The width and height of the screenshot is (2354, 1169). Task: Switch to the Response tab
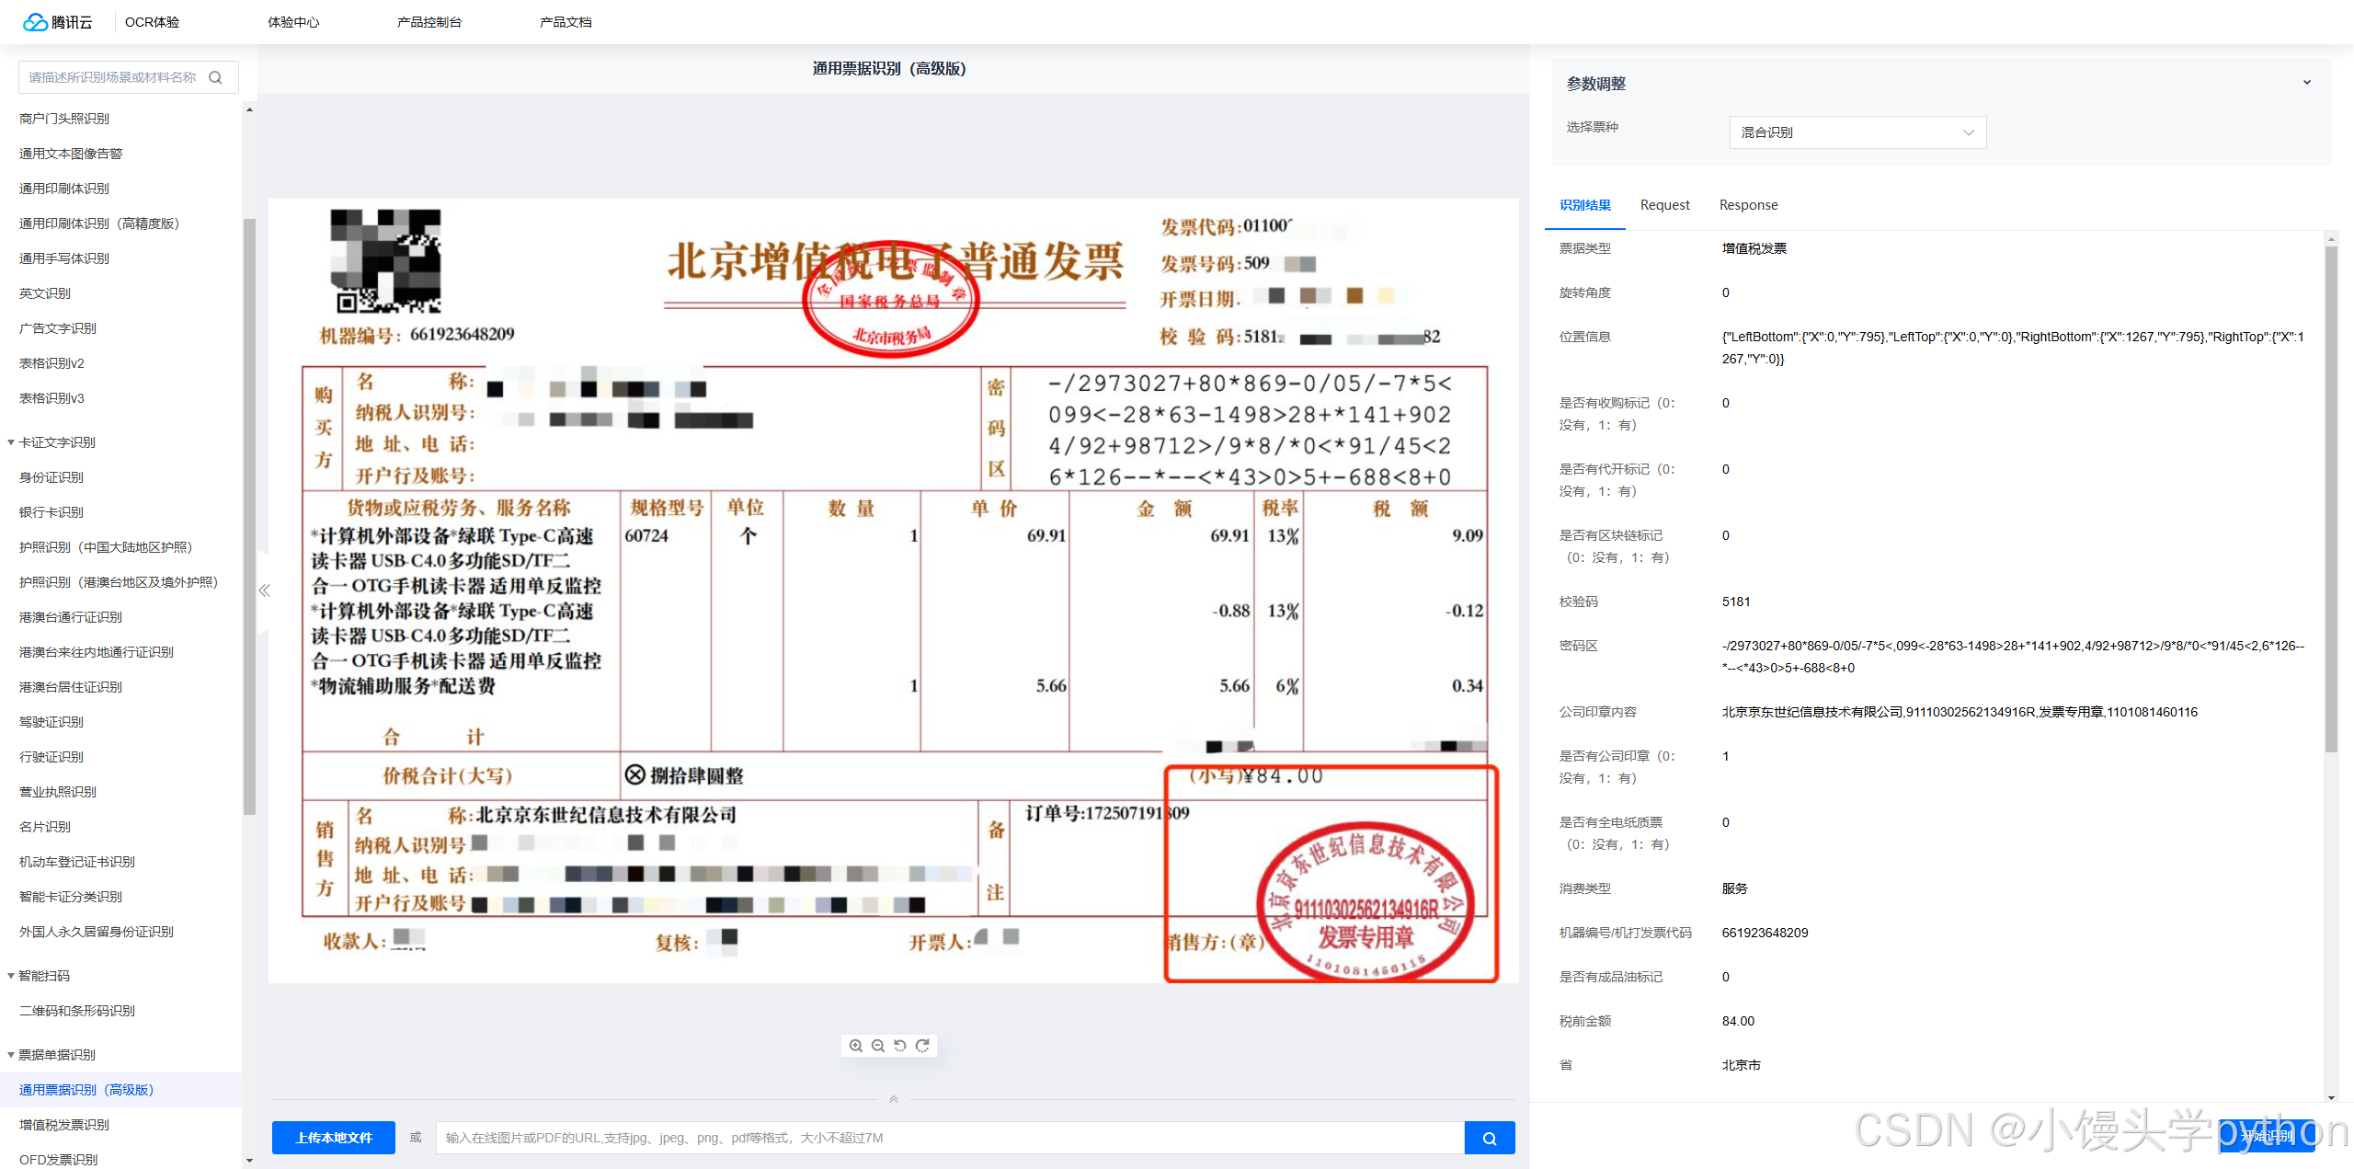click(x=1748, y=205)
